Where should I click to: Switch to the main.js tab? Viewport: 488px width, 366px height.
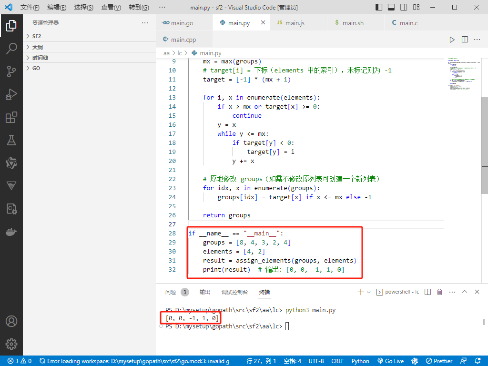[x=298, y=23]
